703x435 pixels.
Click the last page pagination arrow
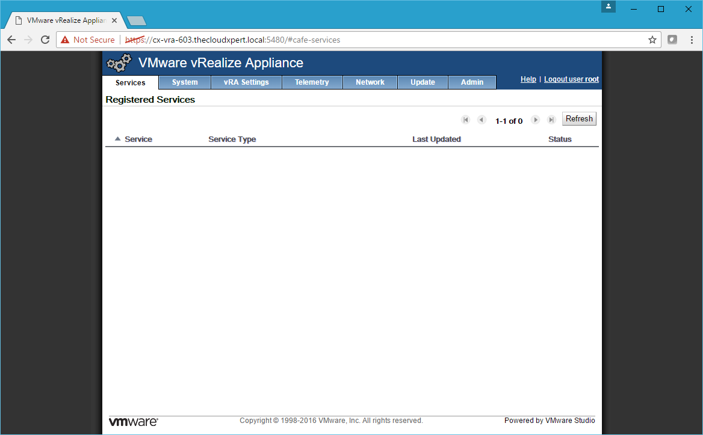[x=551, y=120]
